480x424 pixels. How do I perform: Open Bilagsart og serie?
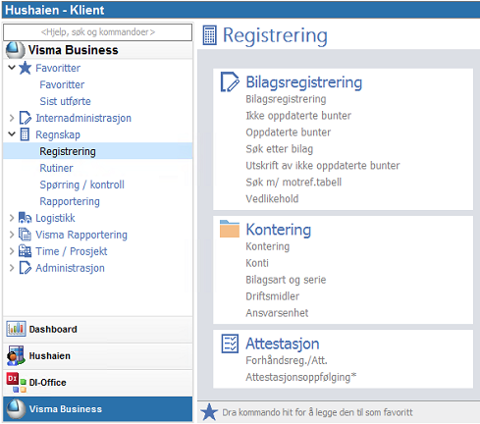(286, 280)
